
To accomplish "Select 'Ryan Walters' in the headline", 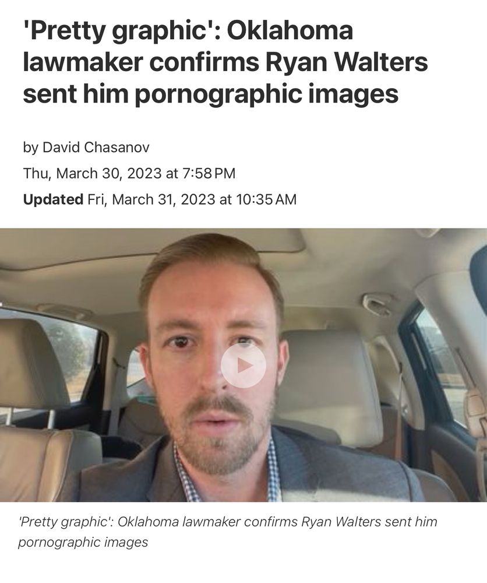I will tap(347, 62).
